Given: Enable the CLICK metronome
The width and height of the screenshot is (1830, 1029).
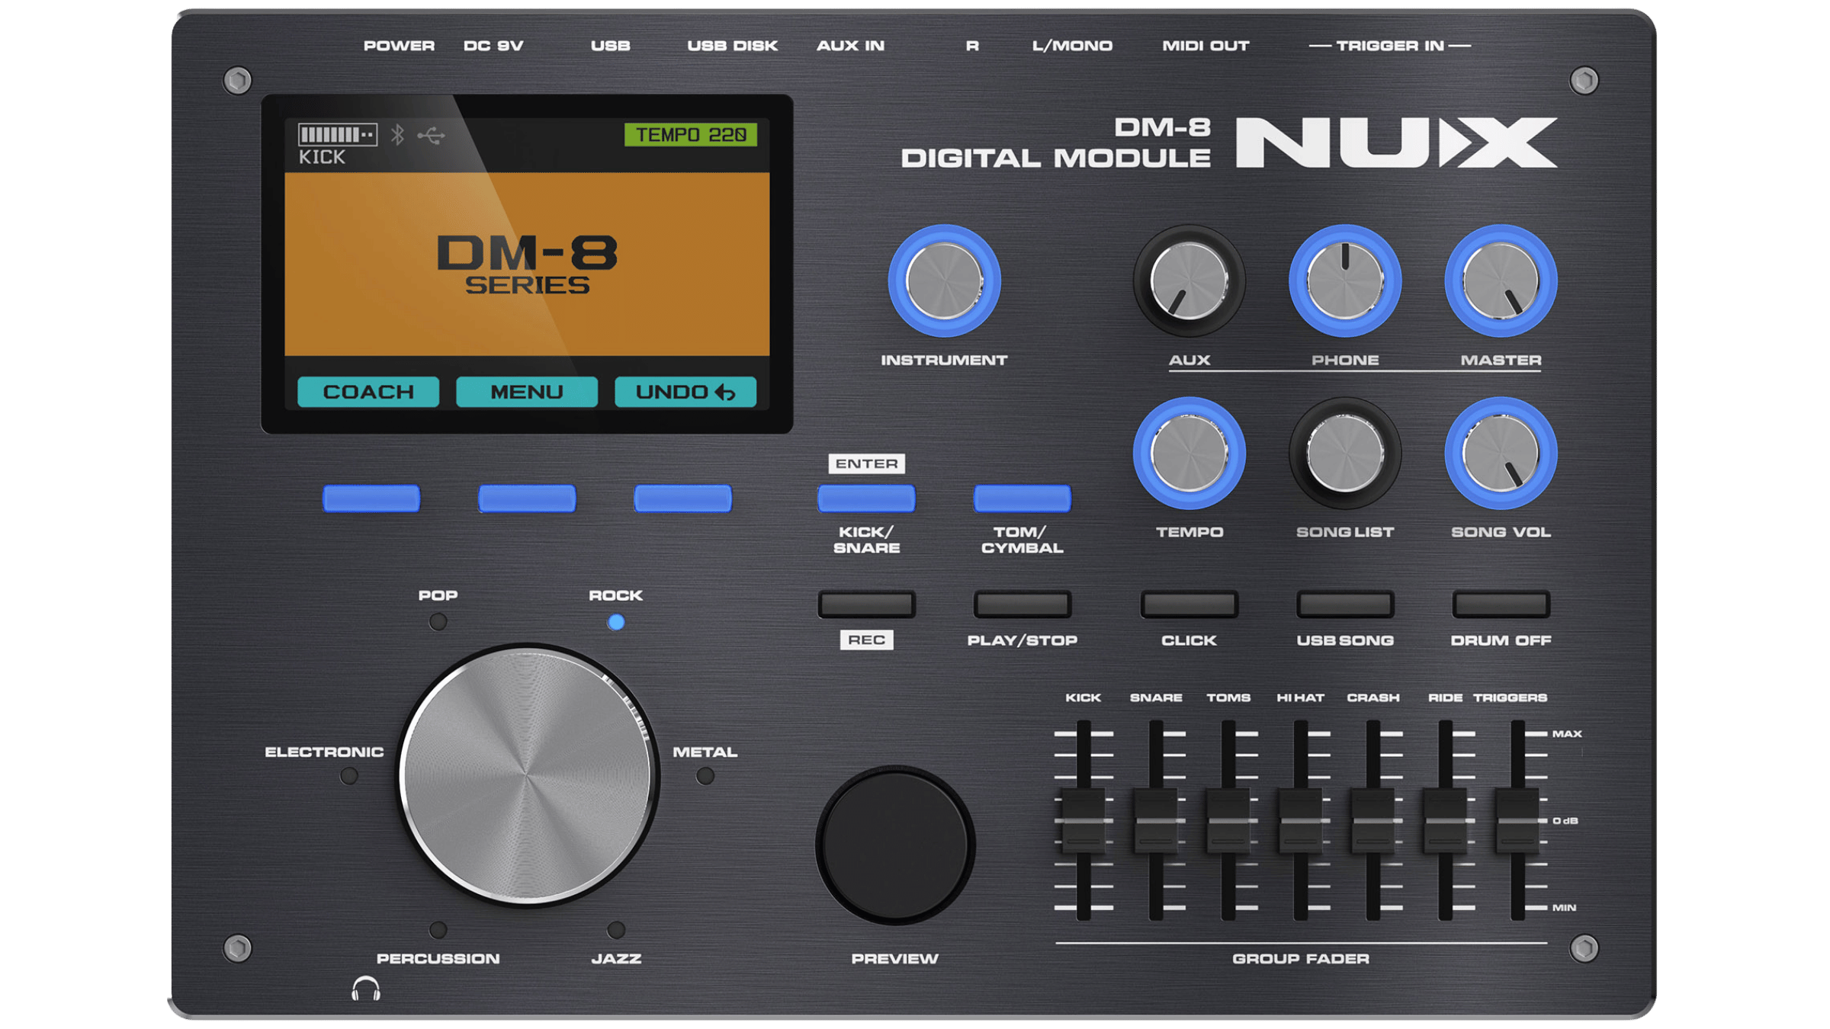Looking at the screenshot, I should pyautogui.click(x=1189, y=603).
